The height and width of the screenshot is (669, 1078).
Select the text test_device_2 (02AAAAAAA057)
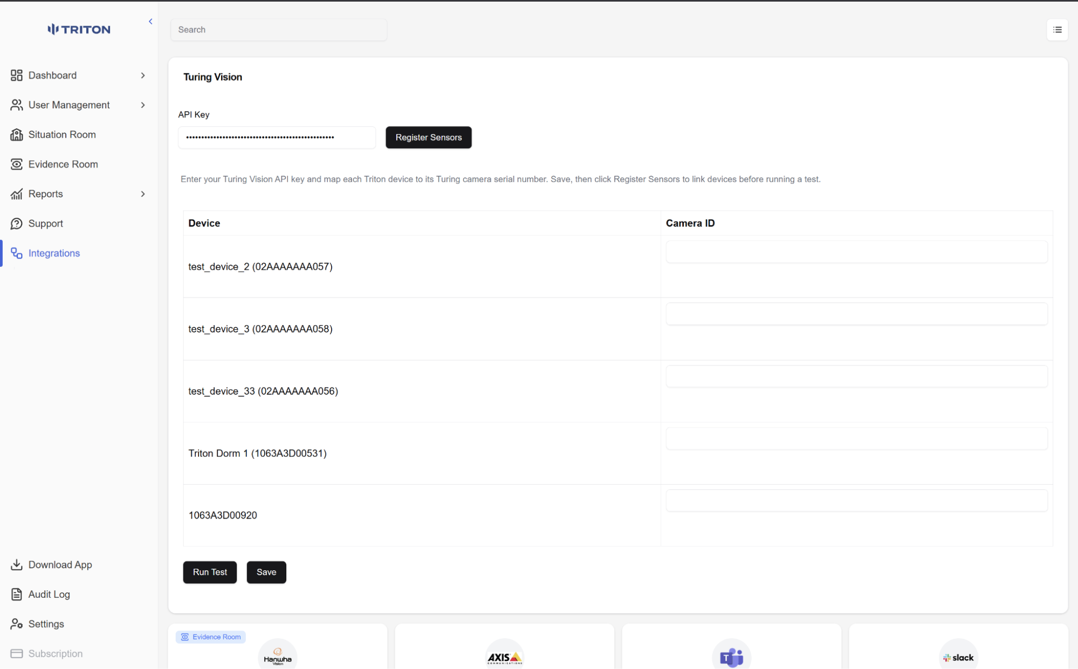(260, 266)
